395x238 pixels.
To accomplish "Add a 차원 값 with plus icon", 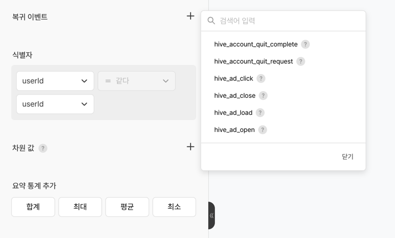I will pos(190,147).
